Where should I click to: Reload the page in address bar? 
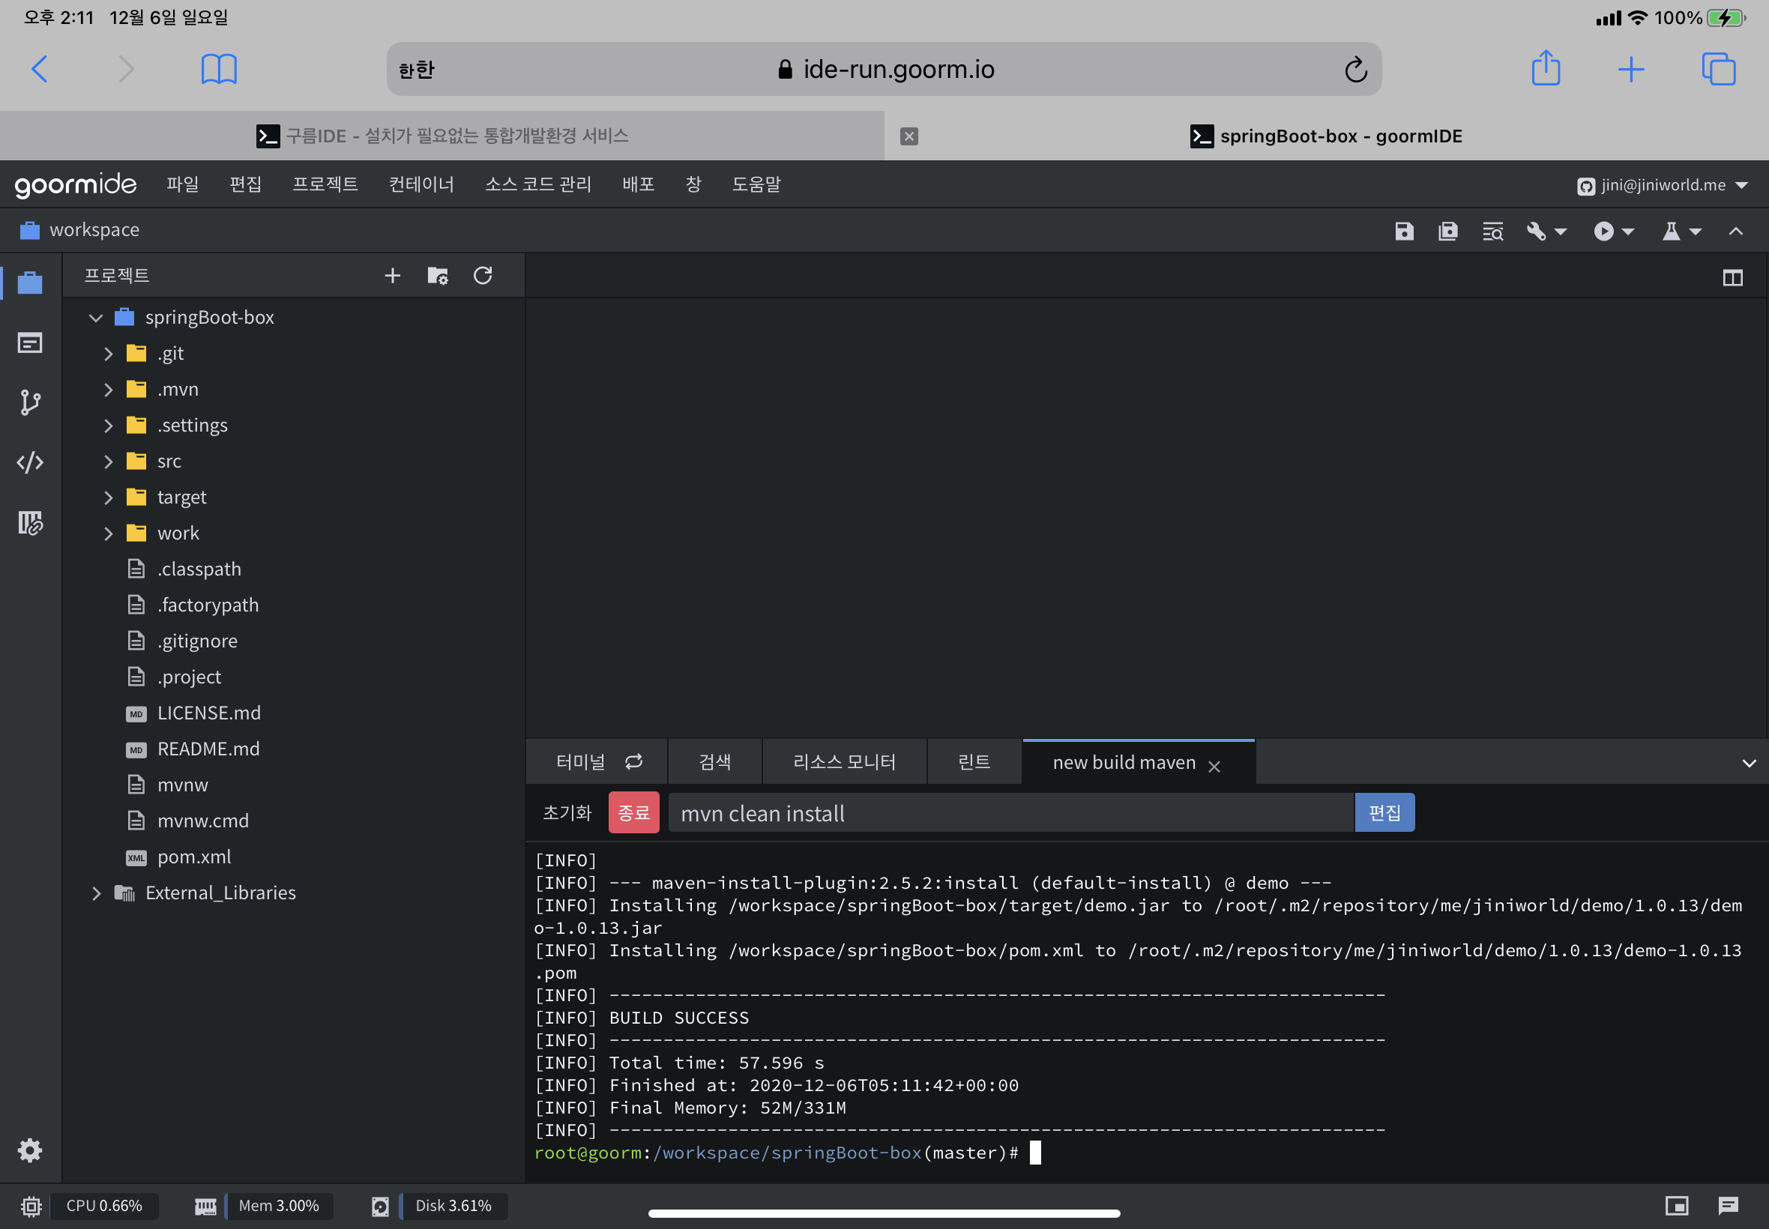tap(1355, 70)
